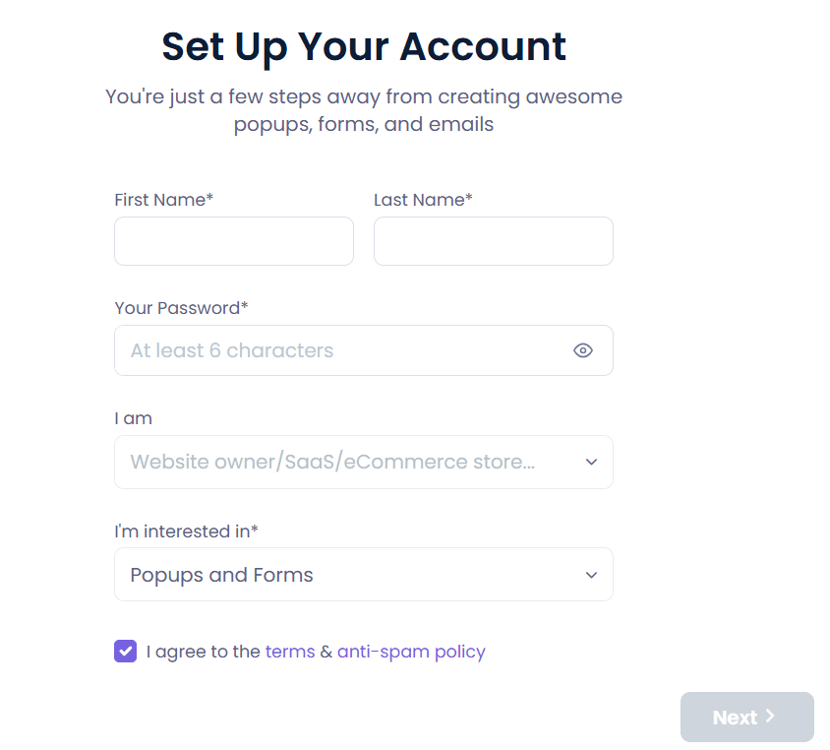
Task: Click the "Set Up Your Account" heading
Action: 364,46
